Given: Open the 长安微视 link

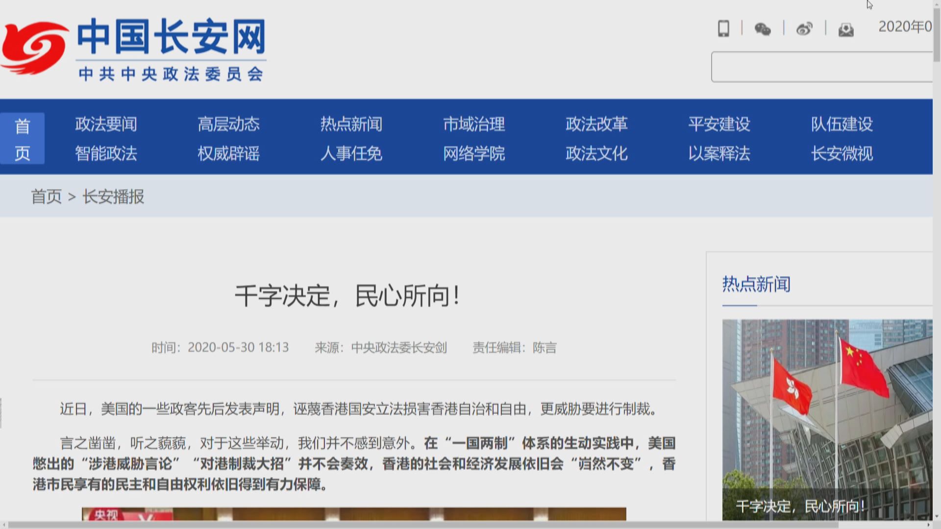Looking at the screenshot, I should point(842,154).
